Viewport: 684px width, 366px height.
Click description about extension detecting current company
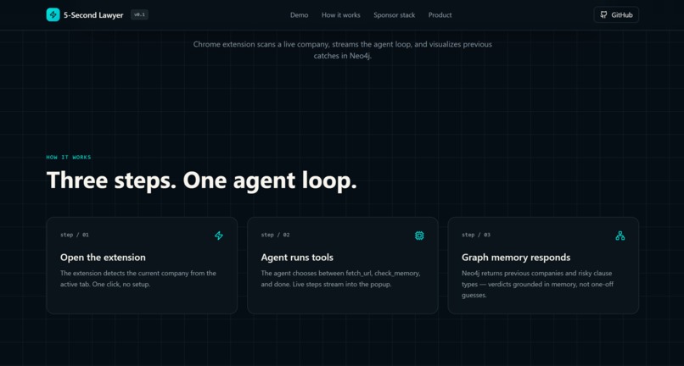coord(138,279)
